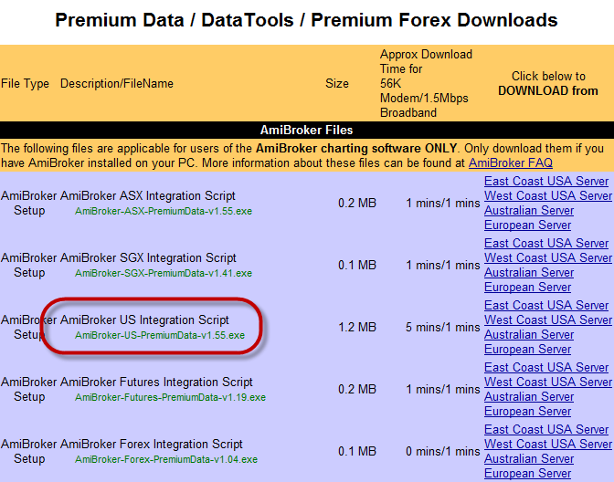Select filename AmiBroker-Forex-PremiumData-v1.04.exe
The height and width of the screenshot is (482, 614).
[x=166, y=459]
